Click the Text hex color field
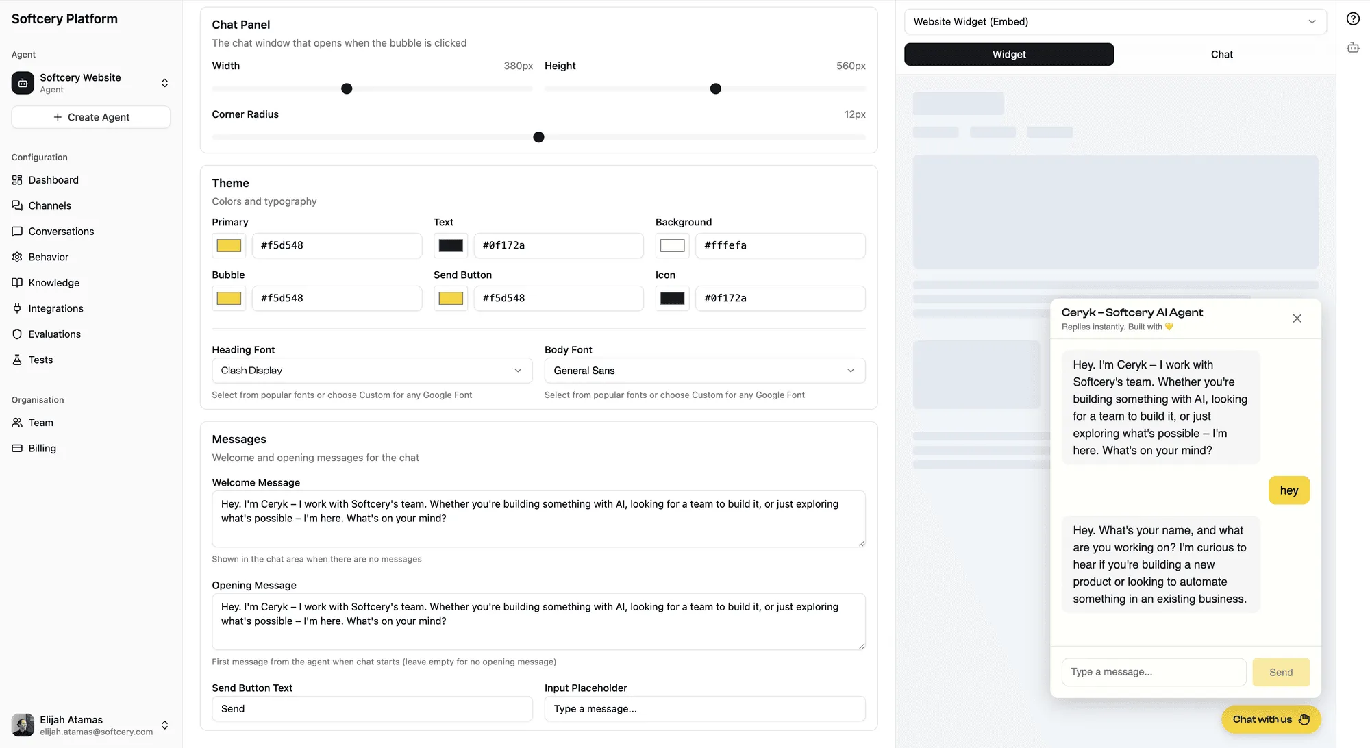 coord(558,245)
